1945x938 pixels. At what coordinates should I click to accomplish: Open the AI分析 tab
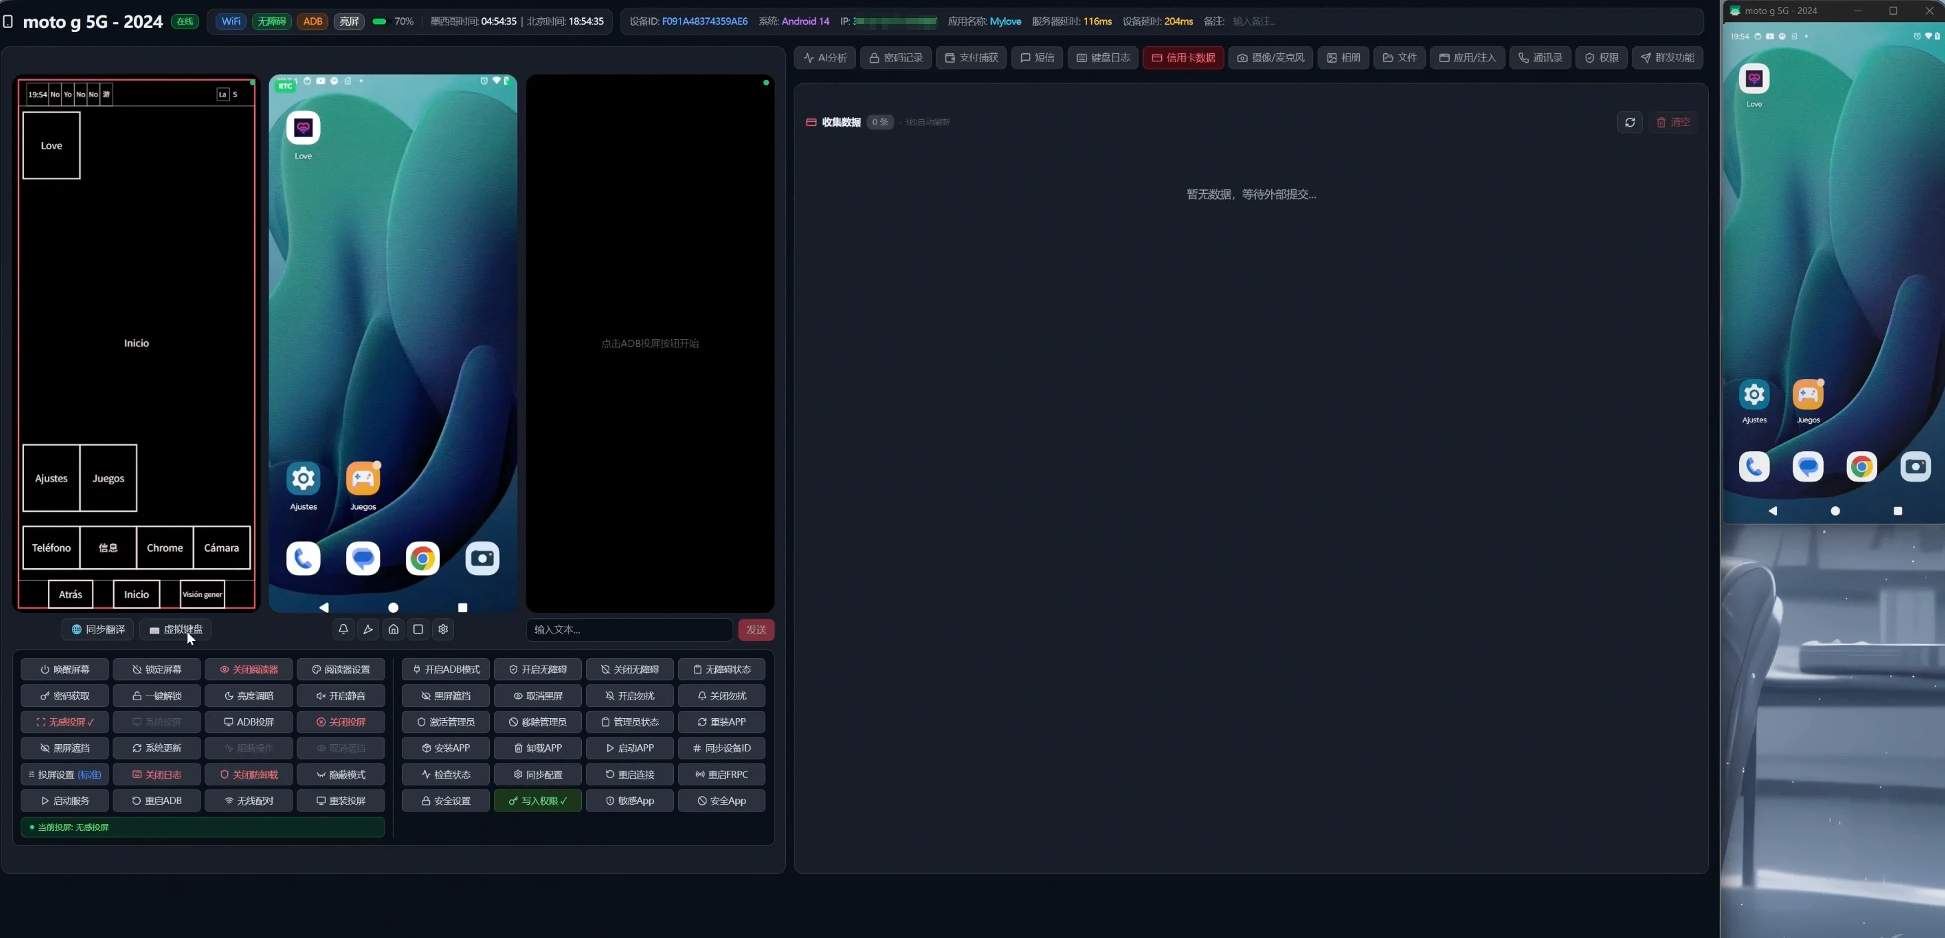click(x=825, y=57)
